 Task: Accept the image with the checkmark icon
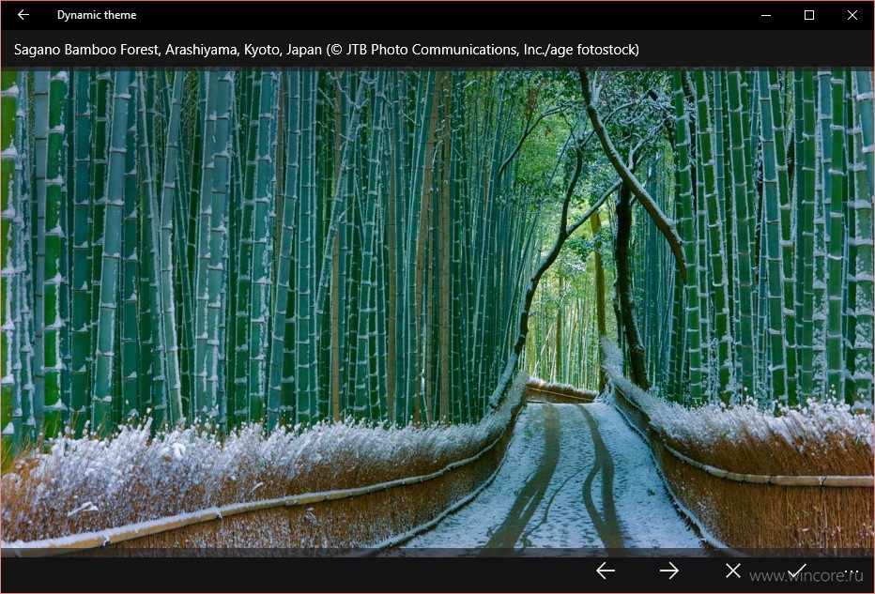(x=797, y=571)
